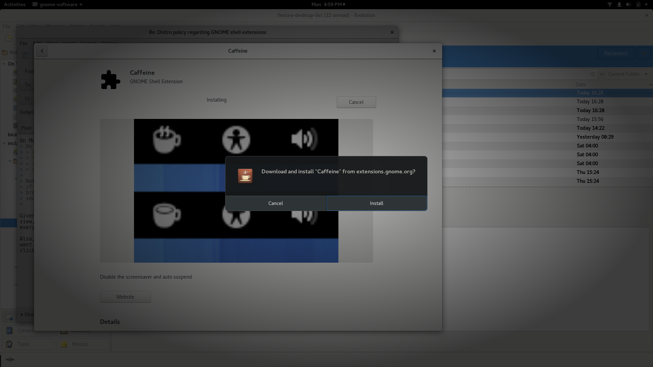The width and height of the screenshot is (653, 367).
Task: Sort Evolution messages by Date column header
Action: 581,85
